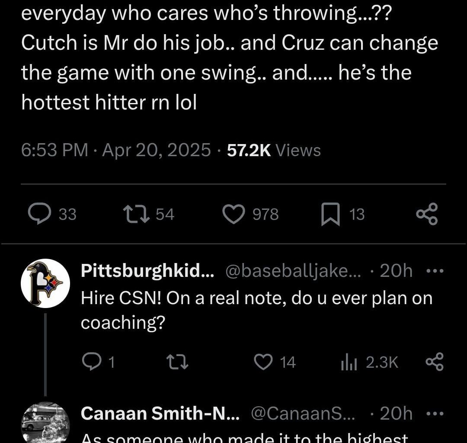The height and width of the screenshot is (443, 467).
Task: Open the more options menu on Canaan's reply
Action: point(435,413)
